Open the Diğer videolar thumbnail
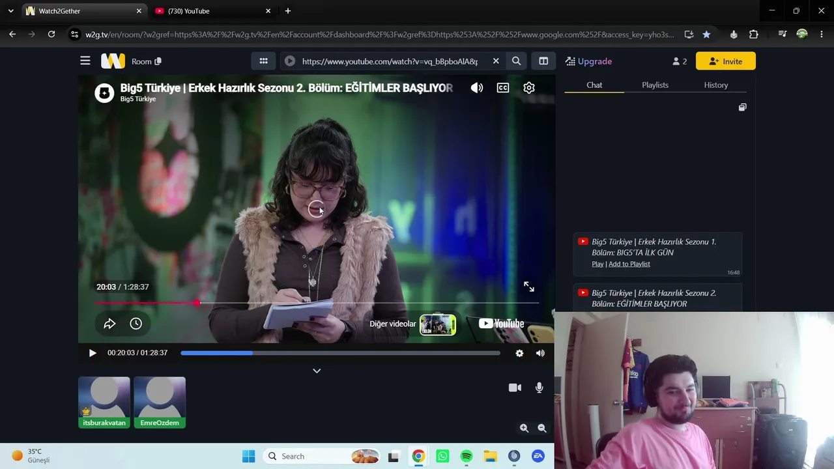 click(x=437, y=324)
